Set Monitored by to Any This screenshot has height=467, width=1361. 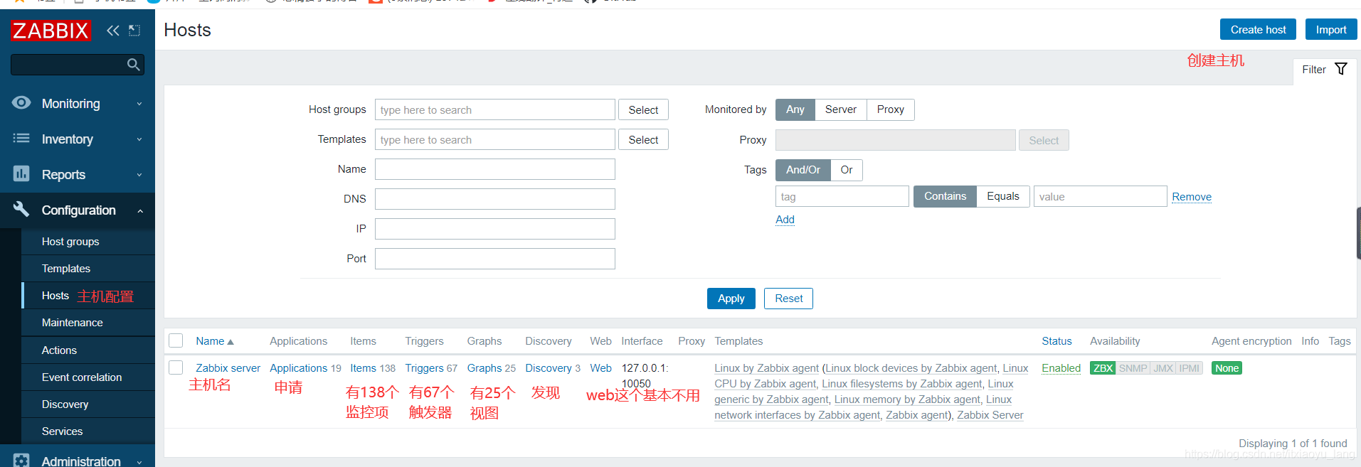pyautogui.click(x=795, y=109)
